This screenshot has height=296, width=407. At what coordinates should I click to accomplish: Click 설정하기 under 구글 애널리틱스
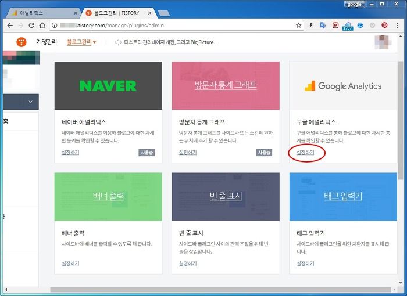click(305, 153)
